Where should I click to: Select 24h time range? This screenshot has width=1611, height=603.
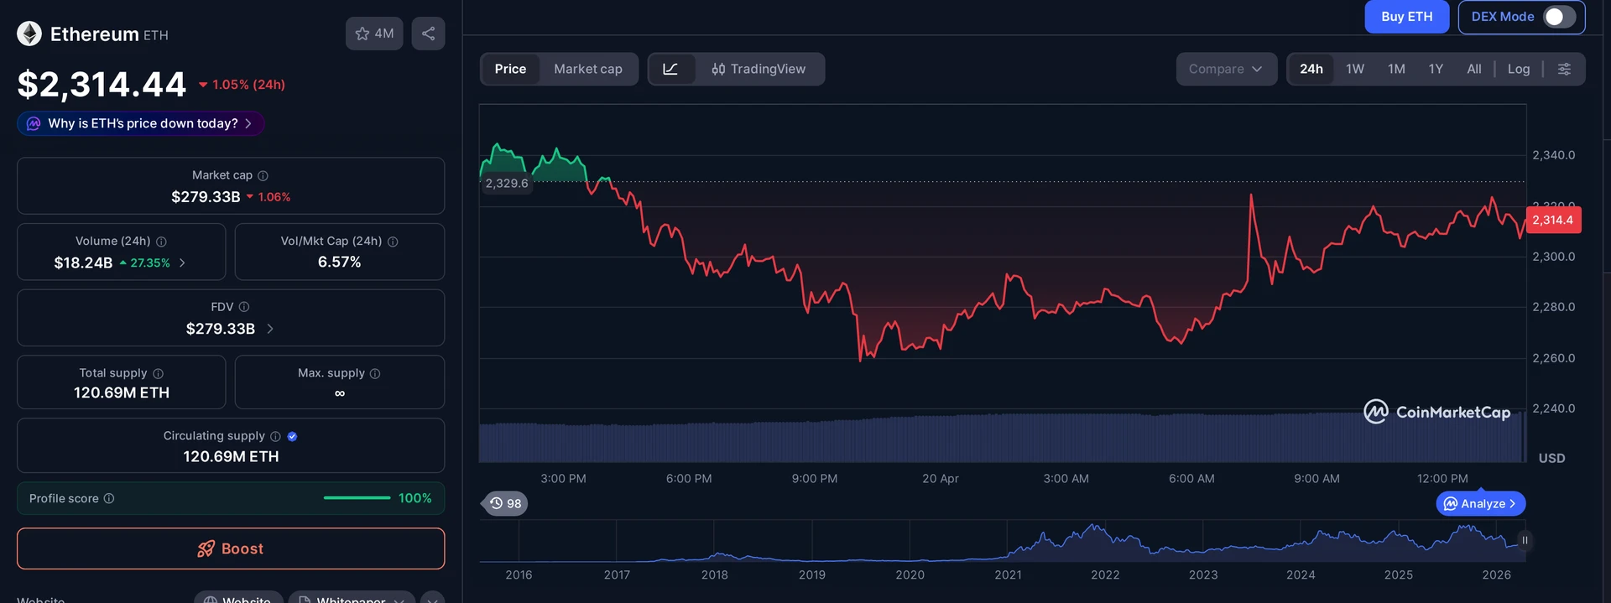click(x=1311, y=69)
